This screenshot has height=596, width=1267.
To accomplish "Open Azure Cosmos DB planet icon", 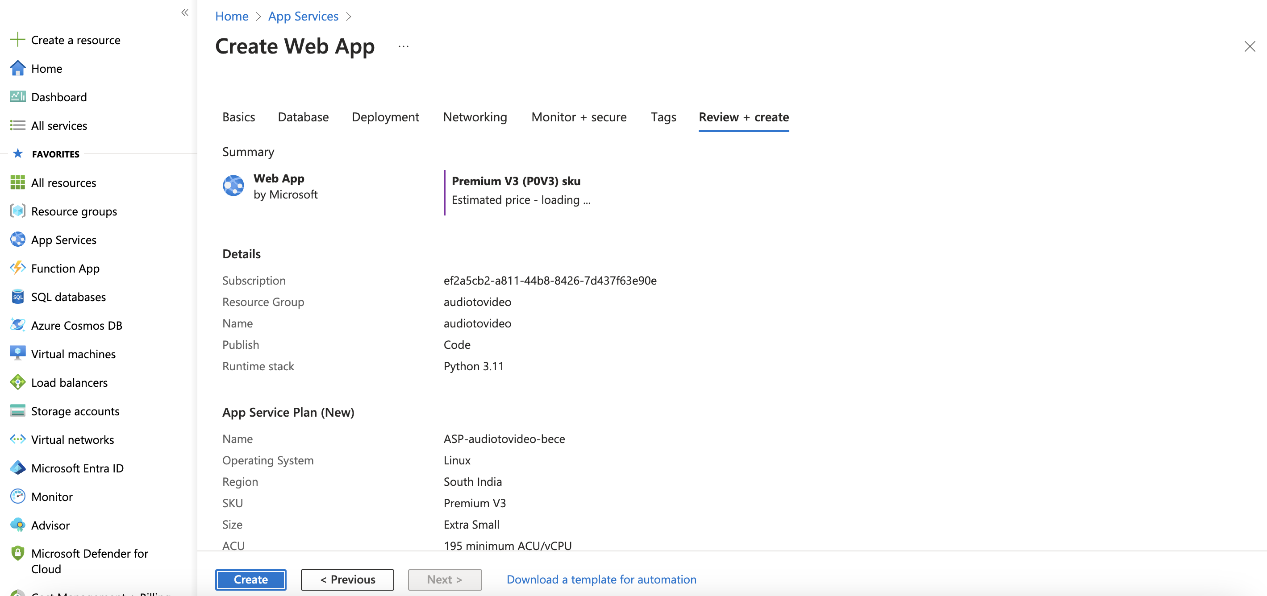I will pyautogui.click(x=18, y=325).
